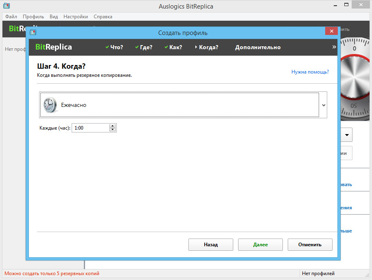Screen dimensions: 372x280
Task: Open the Настройки menu
Action: [75, 17]
